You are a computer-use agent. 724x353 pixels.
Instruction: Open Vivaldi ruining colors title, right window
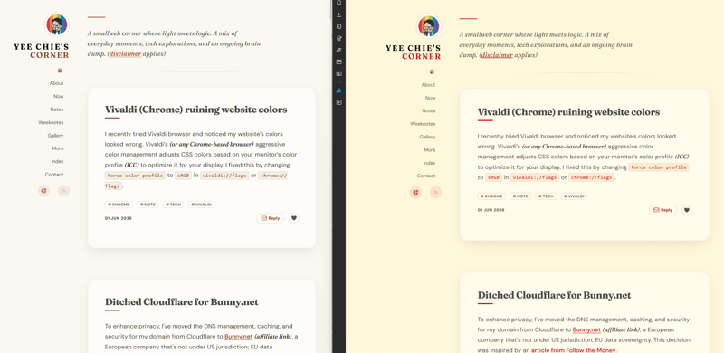pyautogui.click(x=568, y=112)
